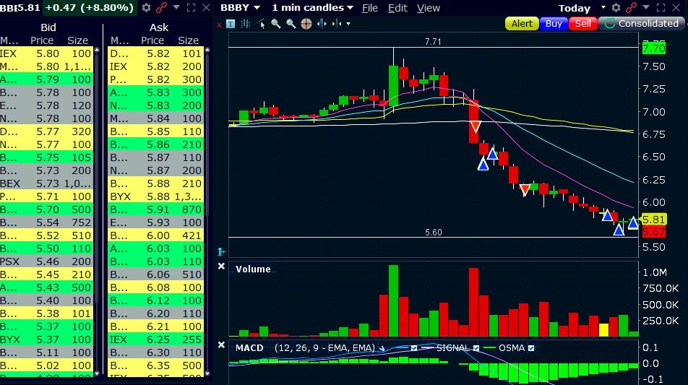
Task: Open the Edit menu
Action: click(397, 8)
